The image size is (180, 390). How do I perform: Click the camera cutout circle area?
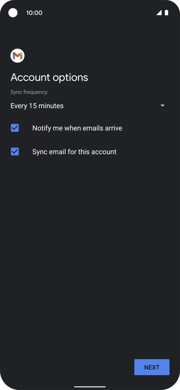pyautogui.click(x=13, y=13)
